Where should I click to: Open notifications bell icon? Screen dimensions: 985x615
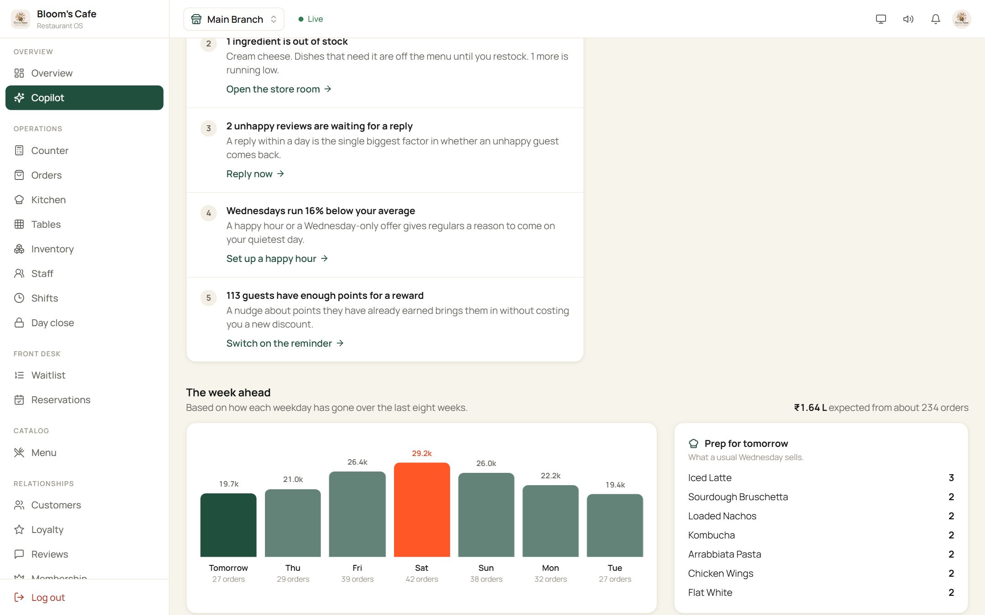point(935,19)
